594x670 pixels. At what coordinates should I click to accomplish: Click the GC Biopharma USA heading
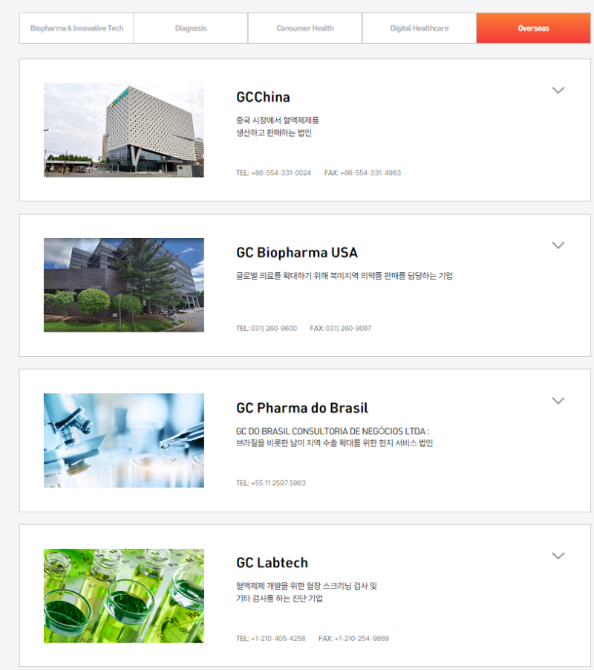point(297,253)
